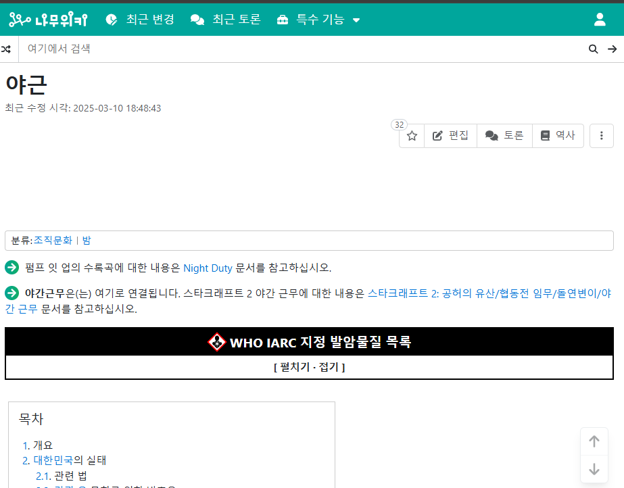
Task: Click the 특수 기능 toolbox icon
Action: click(283, 20)
